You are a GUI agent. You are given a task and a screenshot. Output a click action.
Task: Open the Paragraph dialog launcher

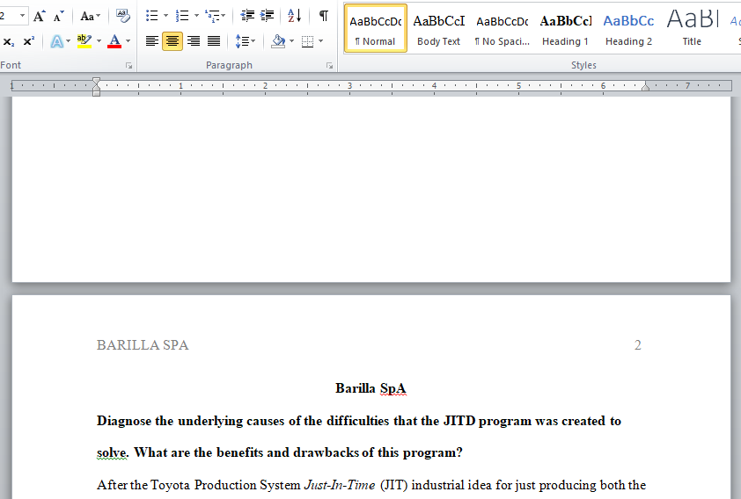pos(329,66)
